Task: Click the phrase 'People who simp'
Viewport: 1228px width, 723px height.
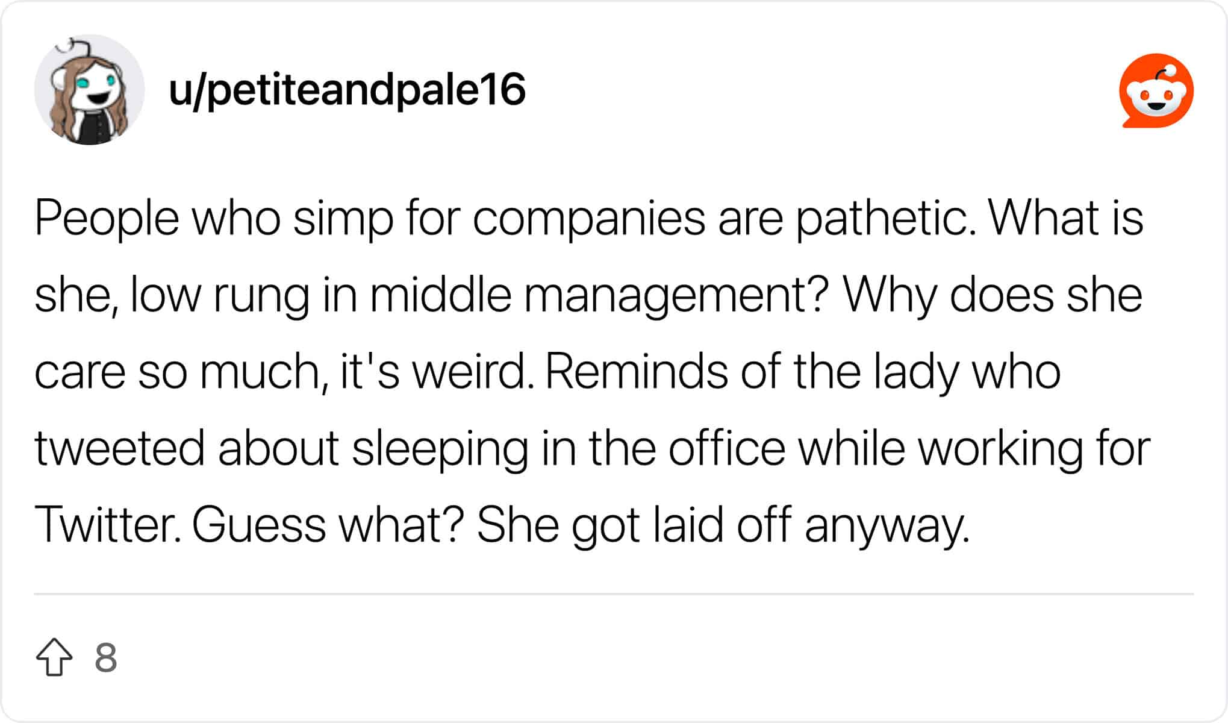Action: tap(214, 218)
